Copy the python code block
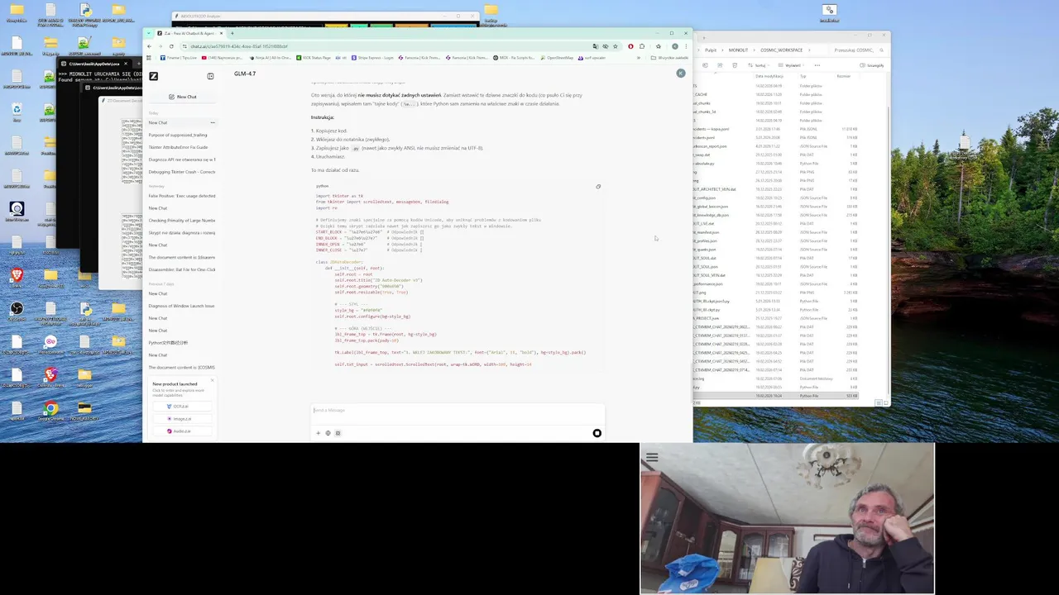 (598, 186)
